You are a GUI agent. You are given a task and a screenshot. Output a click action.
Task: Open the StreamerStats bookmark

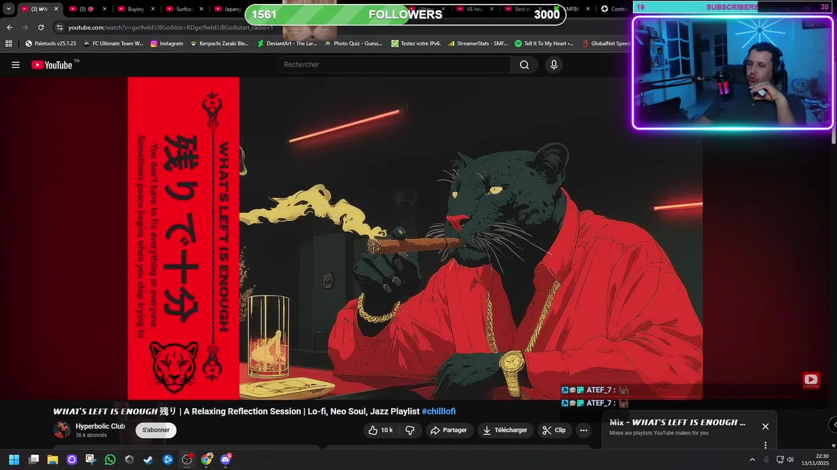click(x=477, y=44)
